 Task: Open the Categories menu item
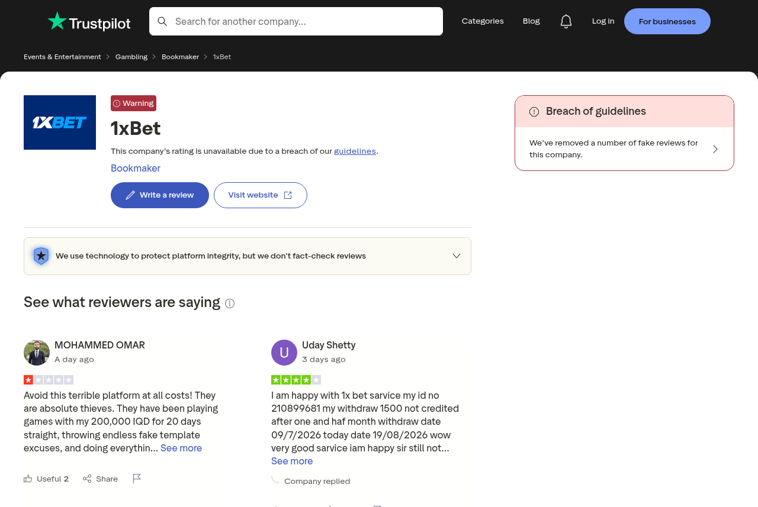(483, 21)
